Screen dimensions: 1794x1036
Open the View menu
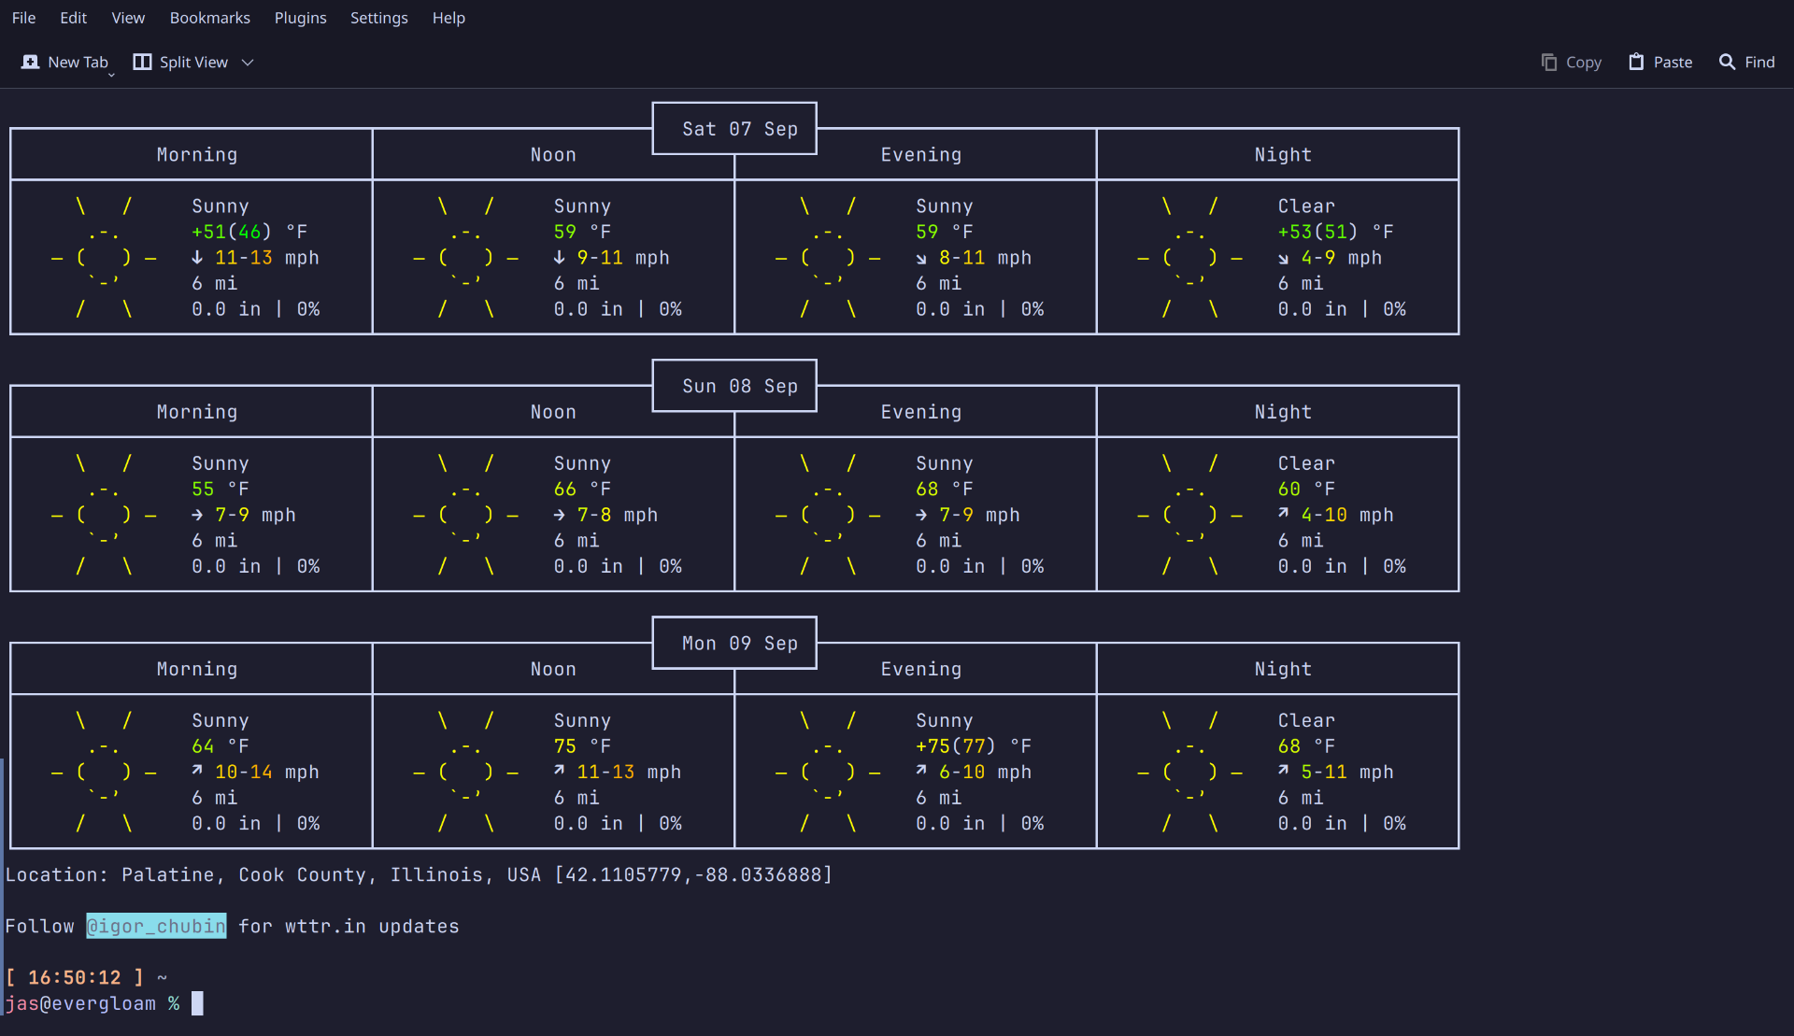(128, 18)
